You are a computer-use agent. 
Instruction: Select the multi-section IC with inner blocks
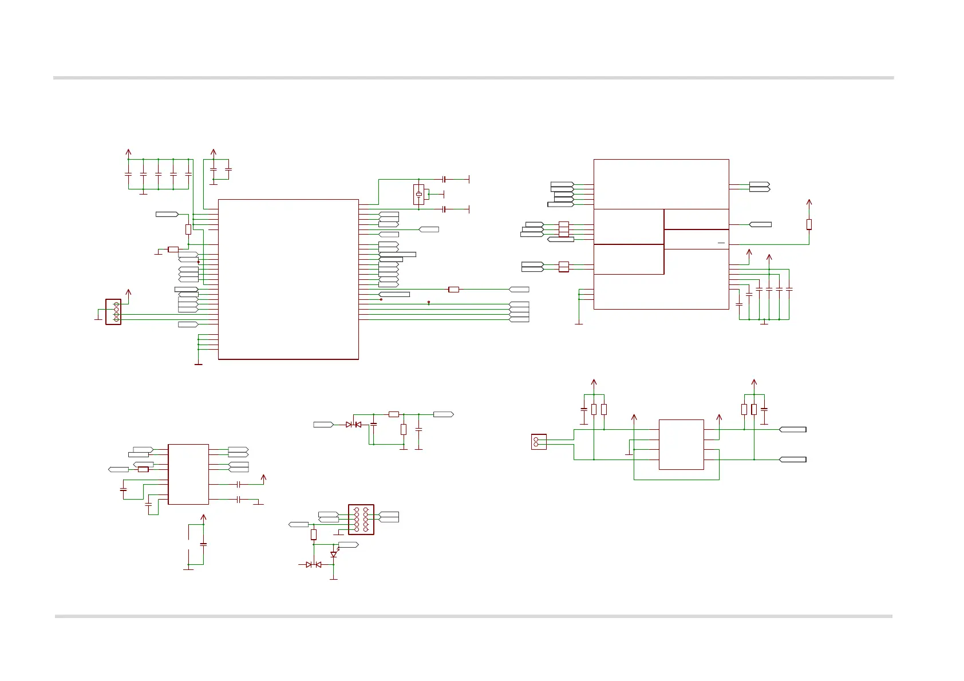(661, 234)
